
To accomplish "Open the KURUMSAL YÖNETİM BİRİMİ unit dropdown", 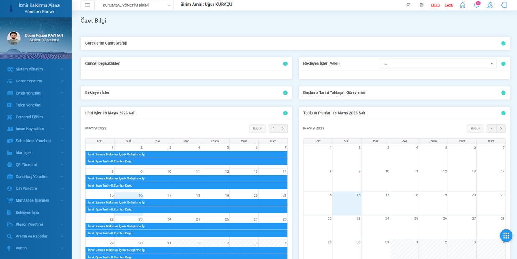I will [x=136, y=5].
